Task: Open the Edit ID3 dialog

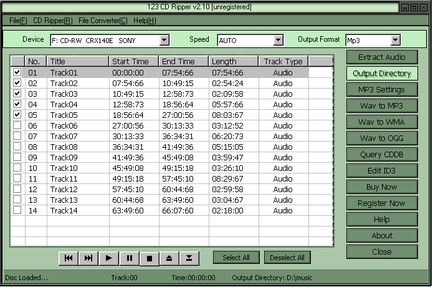Action: click(x=382, y=170)
